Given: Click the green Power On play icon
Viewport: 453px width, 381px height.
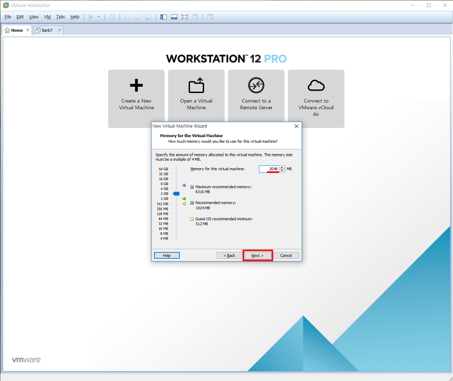Looking at the screenshot, I should 91,17.
